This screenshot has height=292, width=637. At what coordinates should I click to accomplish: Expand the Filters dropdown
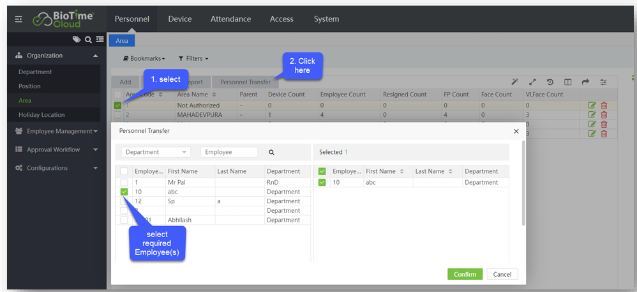click(x=193, y=58)
